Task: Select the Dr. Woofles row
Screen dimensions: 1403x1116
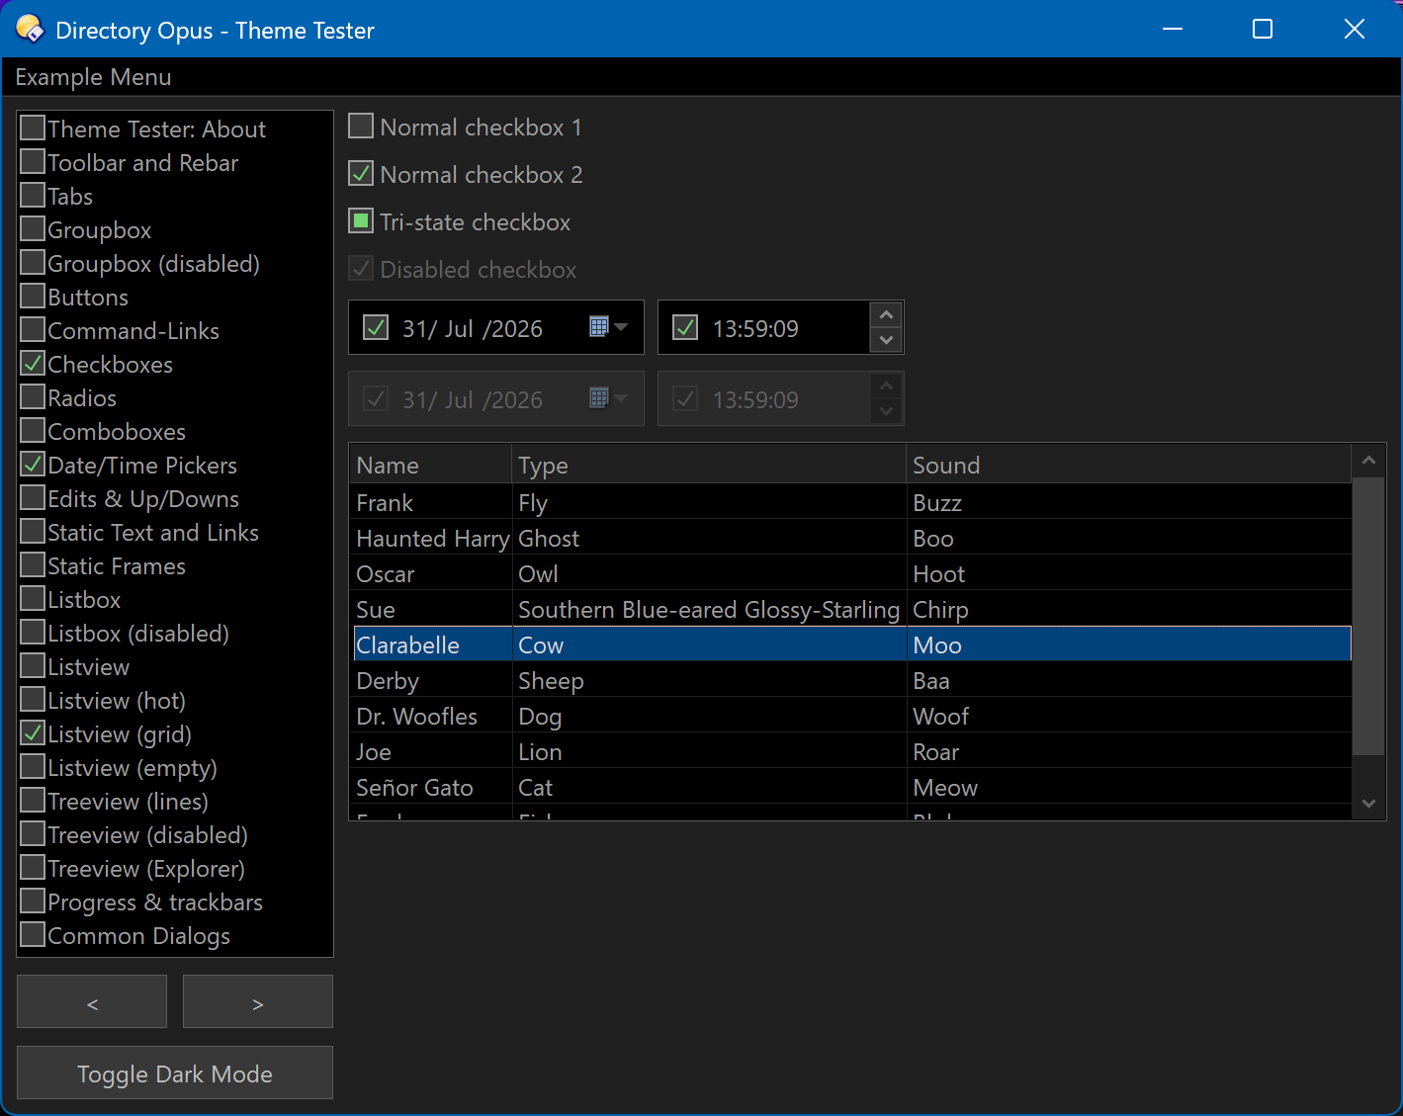Action: (850, 716)
